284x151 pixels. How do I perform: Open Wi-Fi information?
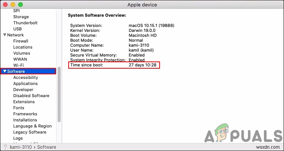pos(19,65)
